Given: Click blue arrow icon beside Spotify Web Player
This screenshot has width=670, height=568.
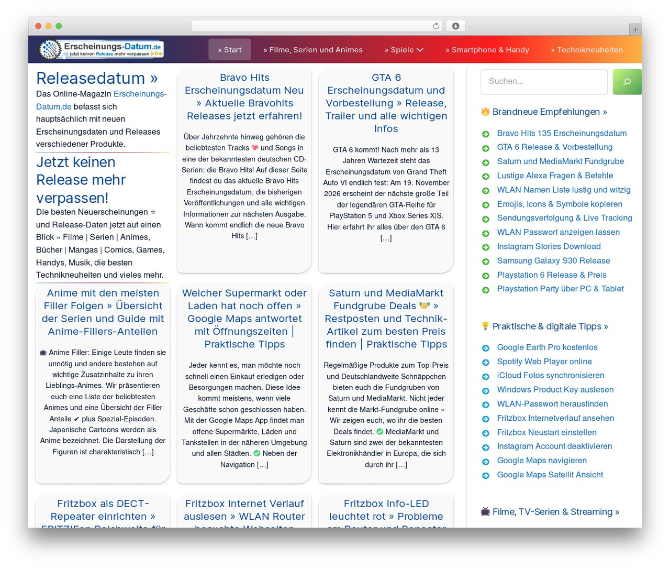Looking at the screenshot, I should [x=486, y=362].
